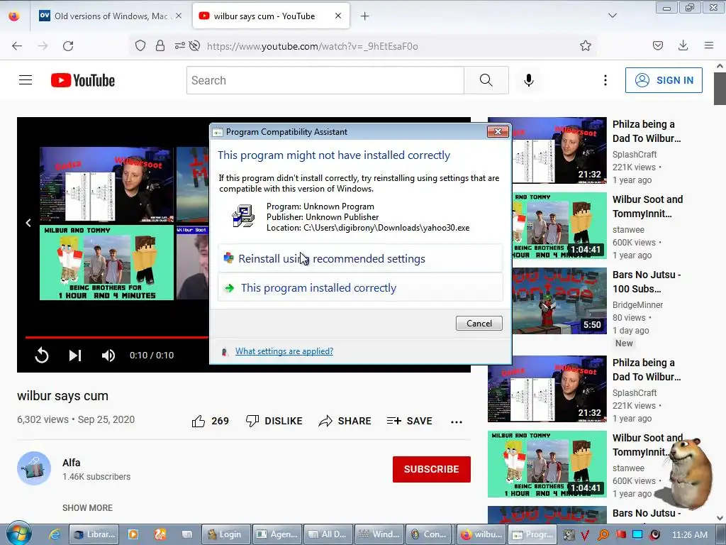Screen dimensions: 726x545
Task: Share the video using the Share button
Action: coord(345,421)
